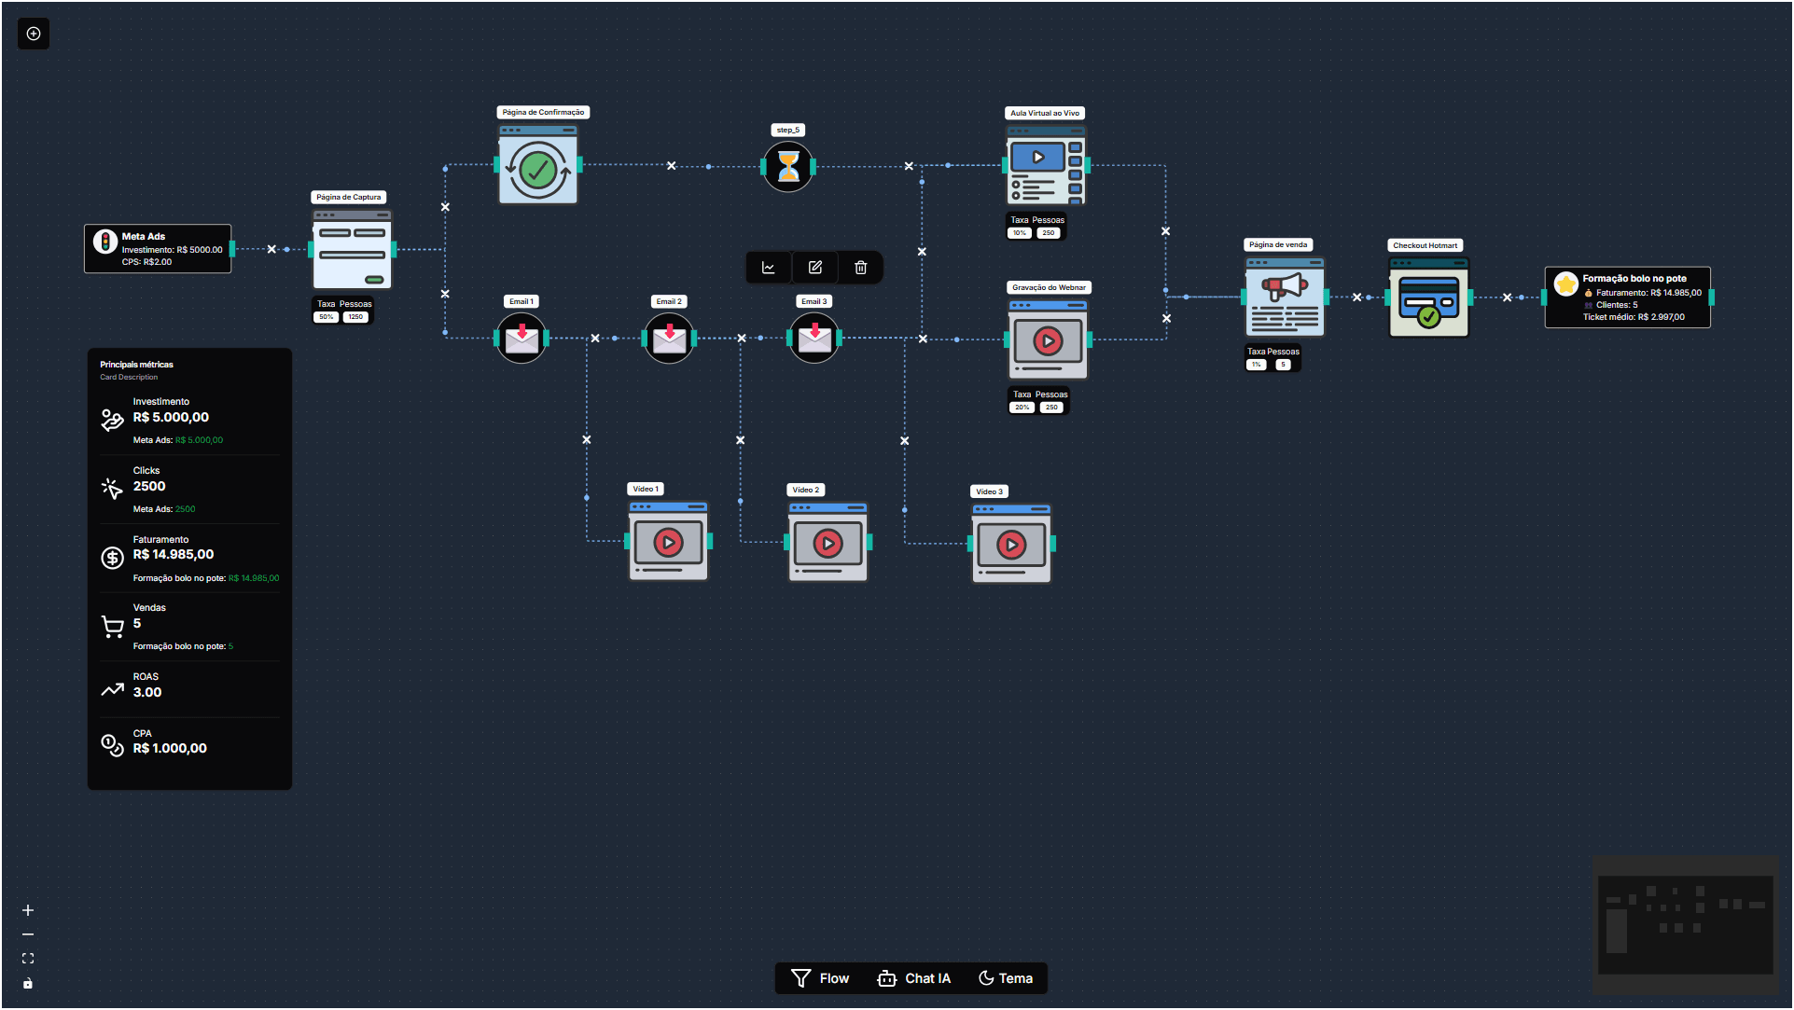Image resolution: width=1794 pixels, height=1010 pixels.
Task: Click the 1% rate under Página de venda
Action: point(1257,365)
